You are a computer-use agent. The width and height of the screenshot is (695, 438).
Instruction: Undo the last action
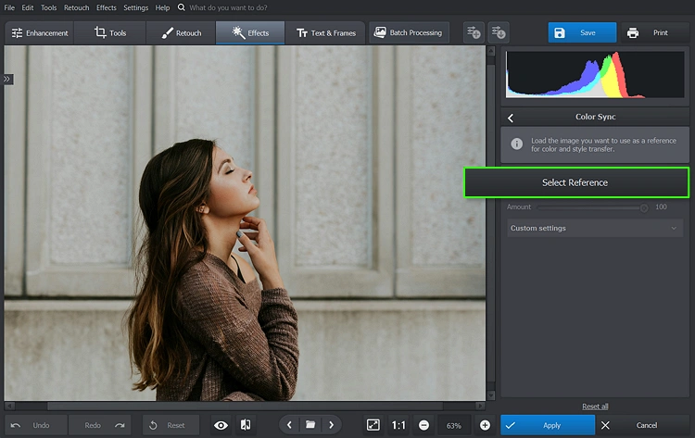(x=36, y=425)
